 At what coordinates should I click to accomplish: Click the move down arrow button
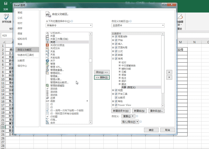tap(169, 77)
